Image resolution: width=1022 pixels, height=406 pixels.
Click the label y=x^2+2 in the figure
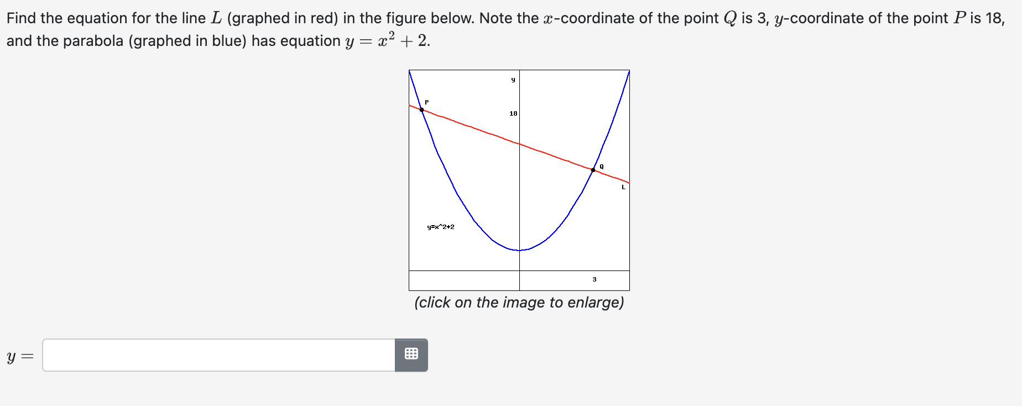pyautogui.click(x=440, y=227)
